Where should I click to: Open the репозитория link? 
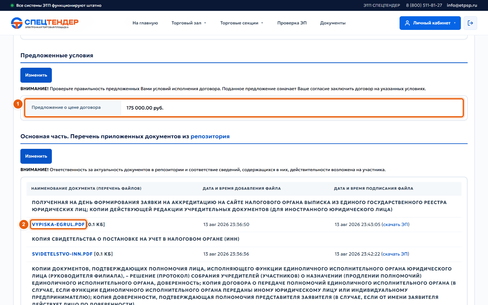point(210,136)
